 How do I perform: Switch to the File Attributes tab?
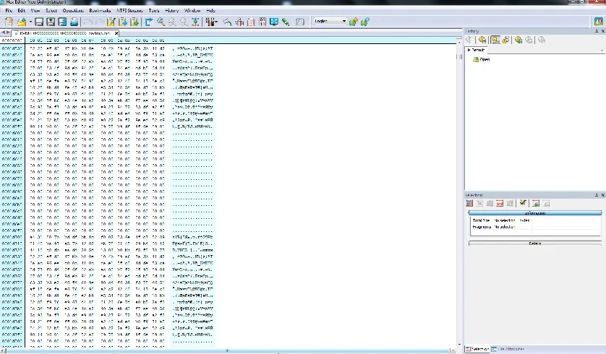pos(508,349)
